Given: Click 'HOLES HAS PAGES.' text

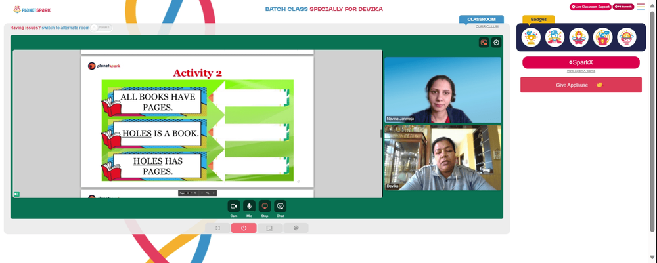Looking at the screenshot, I should point(158,166).
